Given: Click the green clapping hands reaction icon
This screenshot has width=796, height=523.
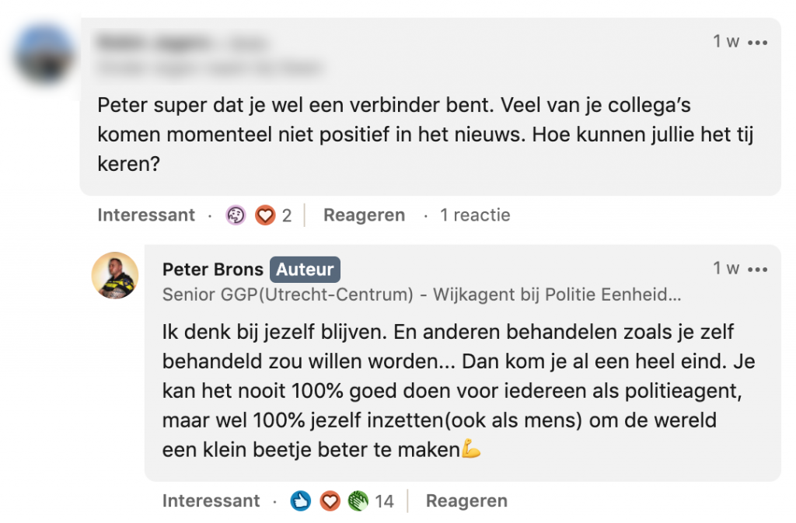Looking at the screenshot, I should coord(358,501).
